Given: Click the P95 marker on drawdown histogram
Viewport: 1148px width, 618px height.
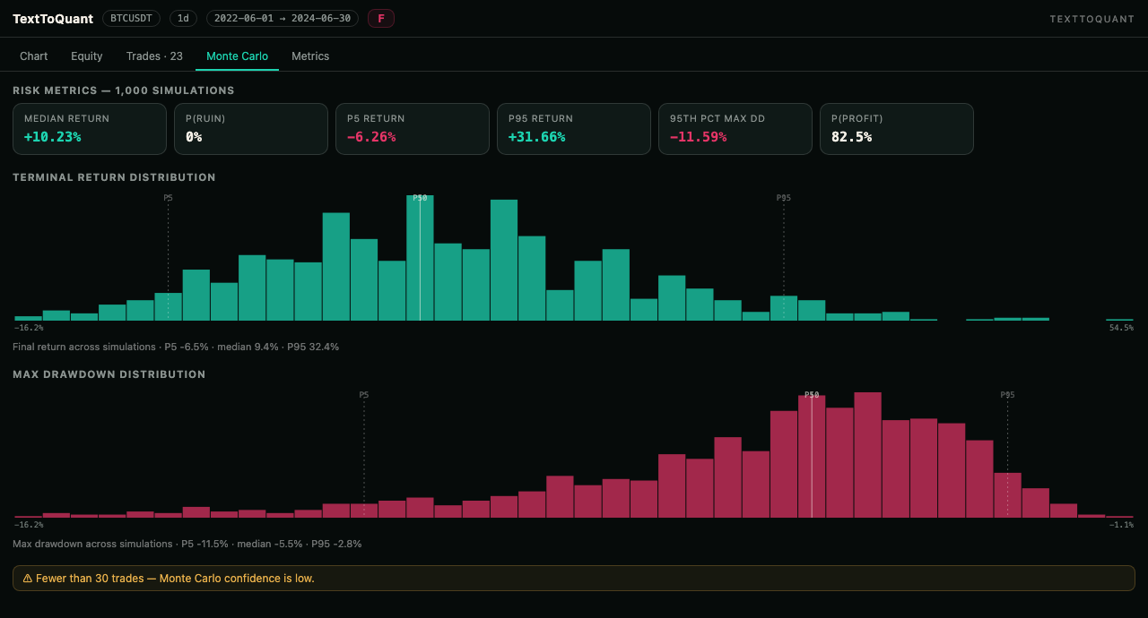Looking at the screenshot, I should point(1008,395).
